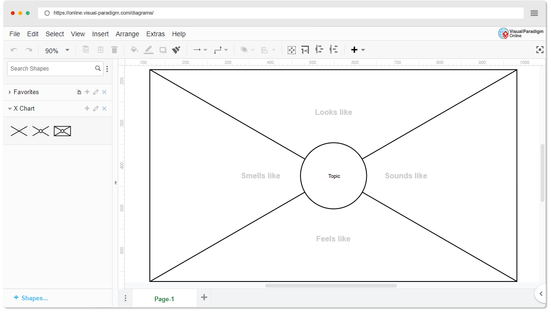
Task: Open the Extras menu
Action: tap(156, 34)
